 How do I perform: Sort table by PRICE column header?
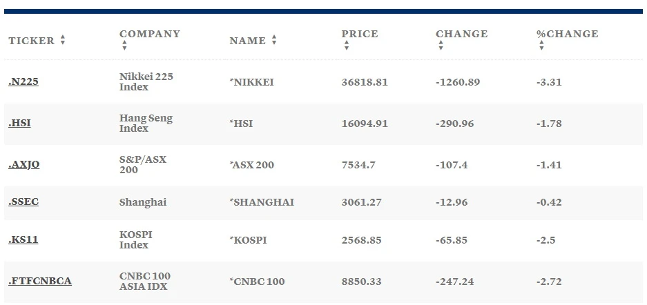click(360, 34)
